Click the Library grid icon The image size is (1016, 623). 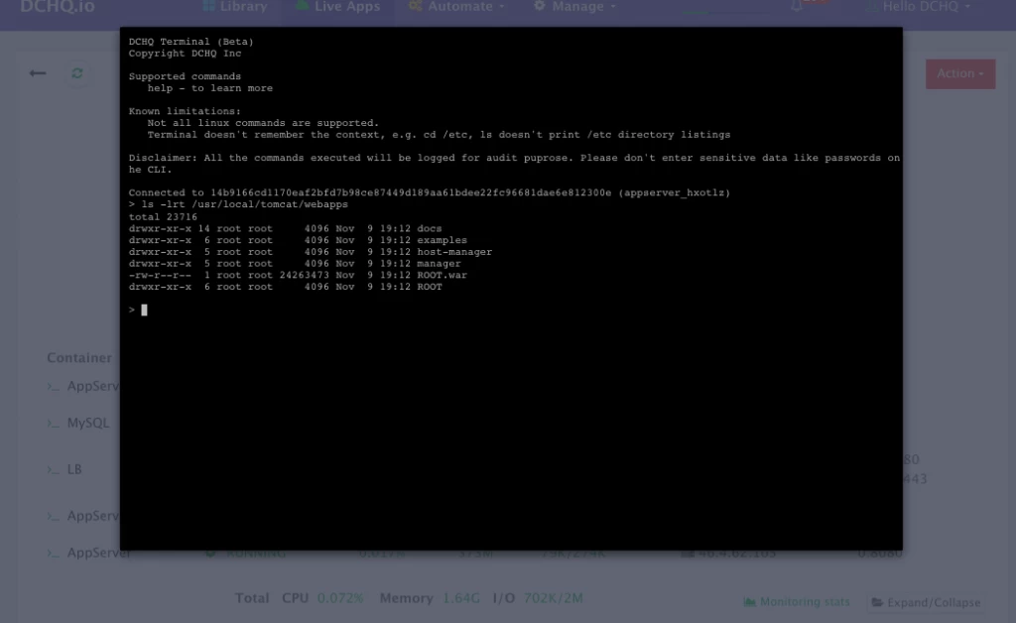pyautogui.click(x=208, y=6)
